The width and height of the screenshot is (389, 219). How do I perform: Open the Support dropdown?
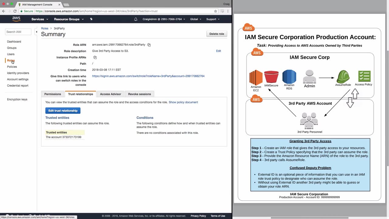213,19
